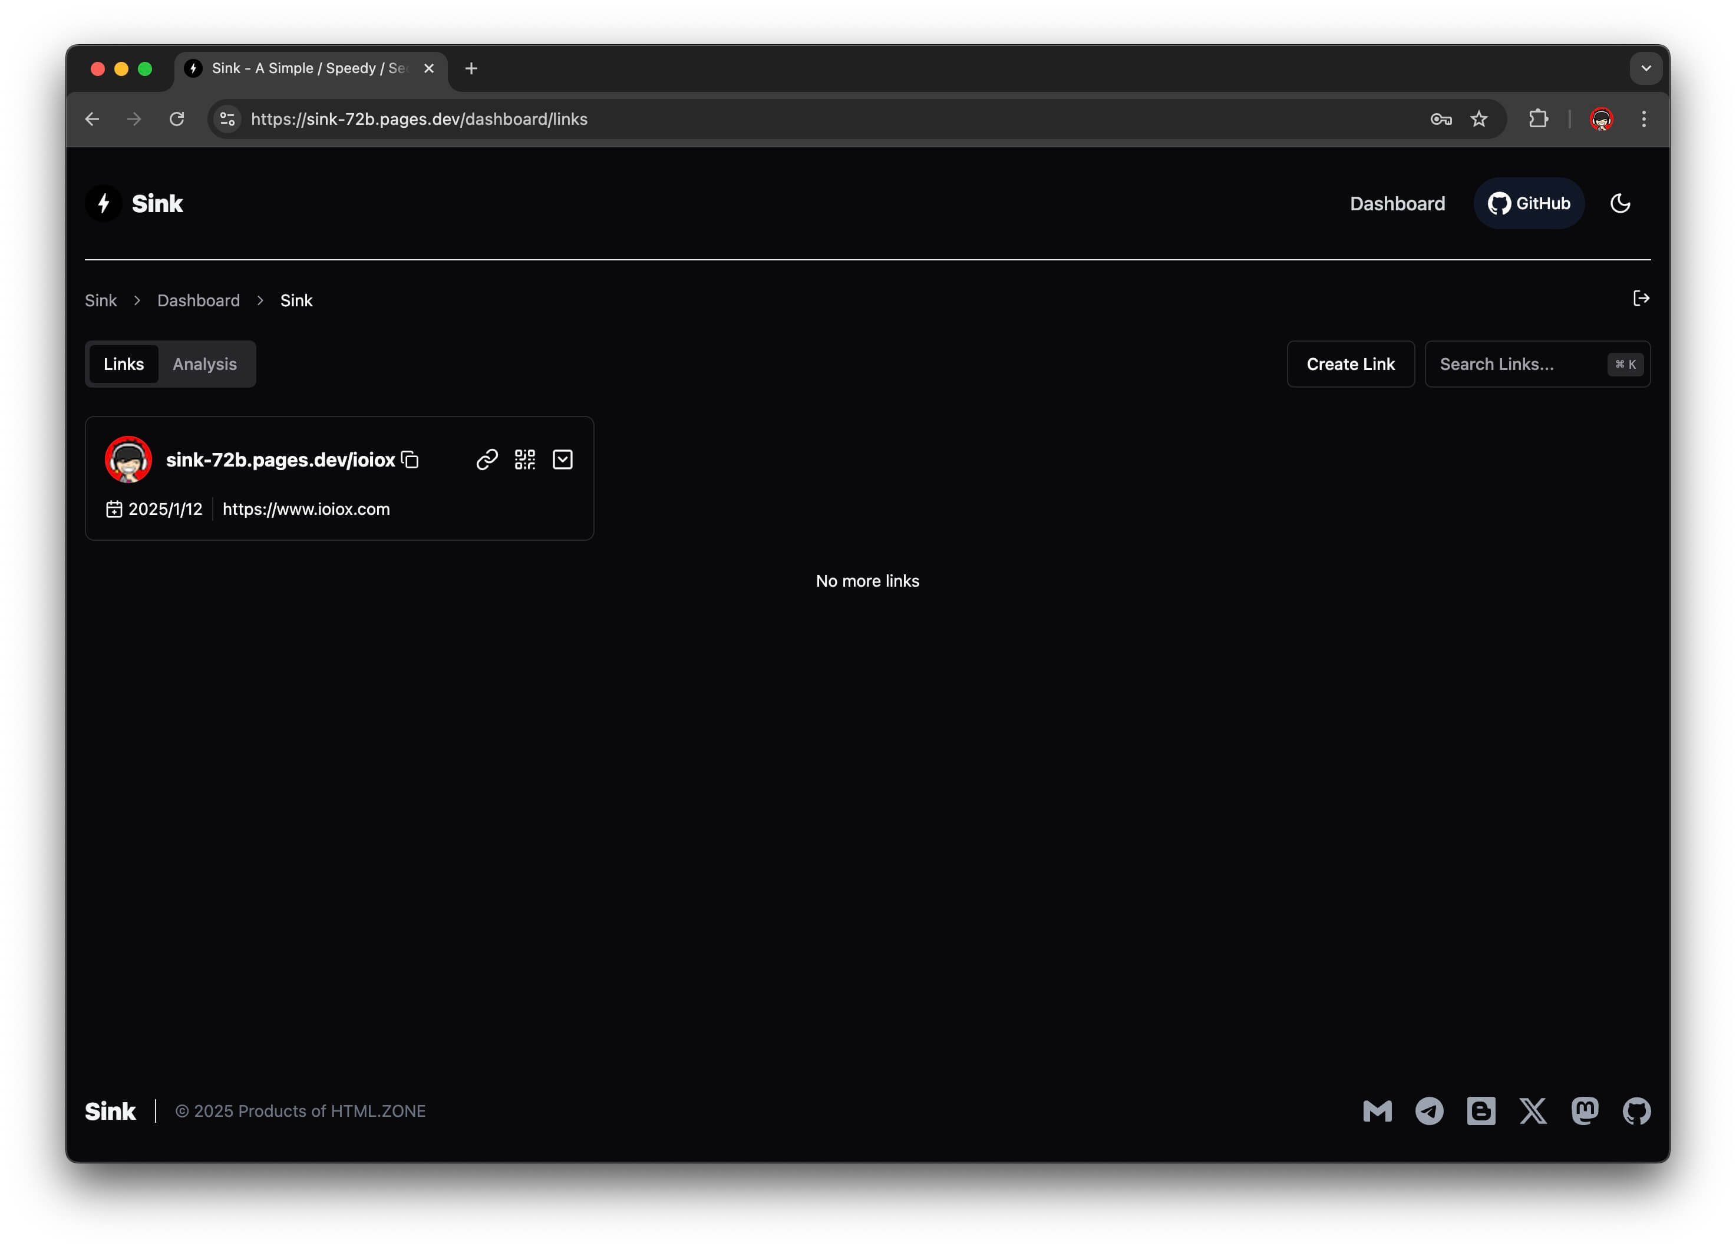Open browser extensions puzzle icon
Screen dimensions: 1736x1250
1538,120
